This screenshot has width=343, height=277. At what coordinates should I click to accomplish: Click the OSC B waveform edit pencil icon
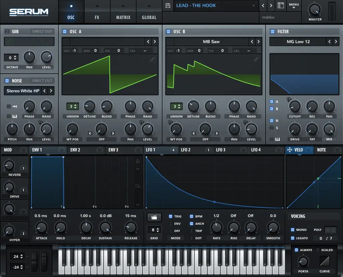click(256, 59)
